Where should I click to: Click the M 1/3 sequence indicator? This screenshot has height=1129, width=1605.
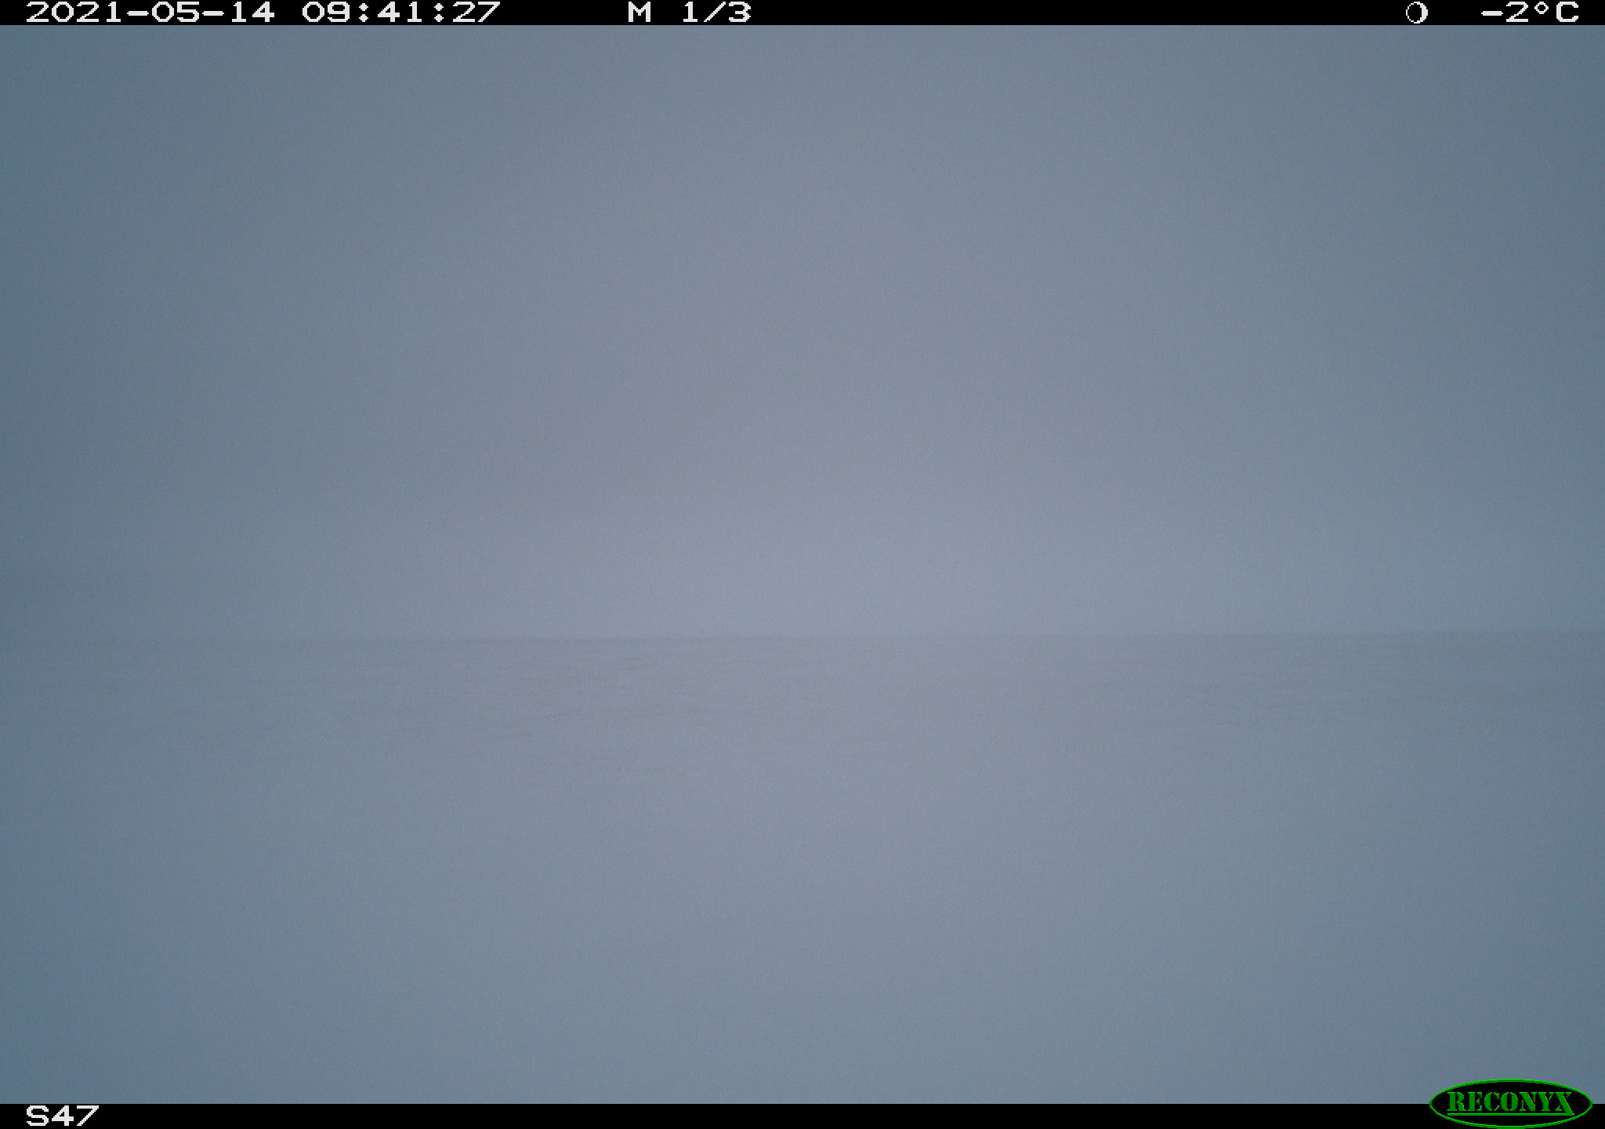[690, 13]
